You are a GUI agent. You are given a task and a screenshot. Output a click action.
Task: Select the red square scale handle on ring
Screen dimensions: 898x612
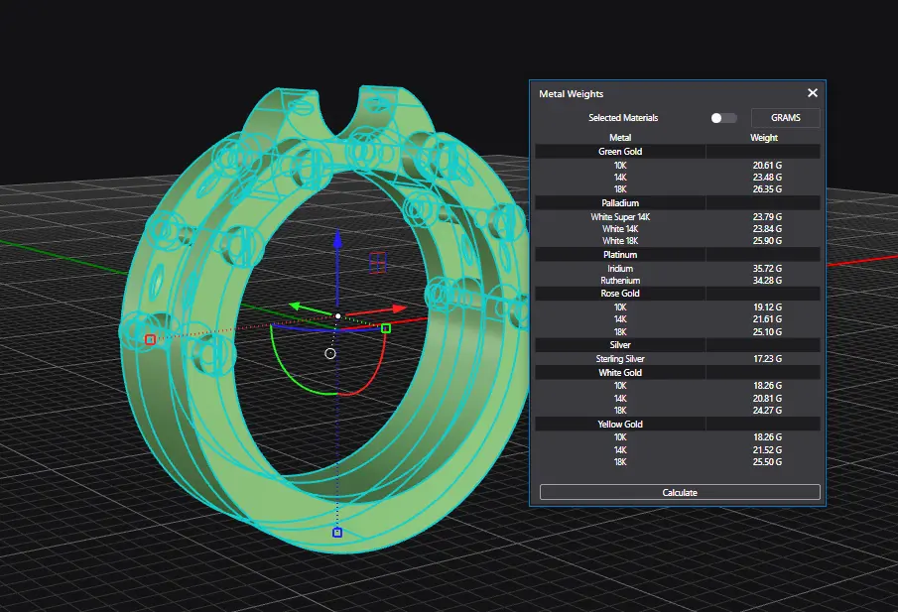point(150,339)
